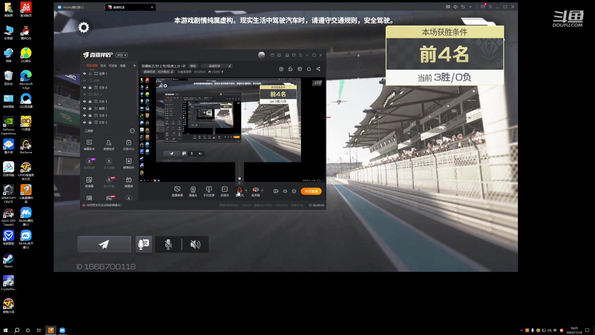Open the 如何把手机变成电脑摄像头? tip link

(x=104, y=205)
